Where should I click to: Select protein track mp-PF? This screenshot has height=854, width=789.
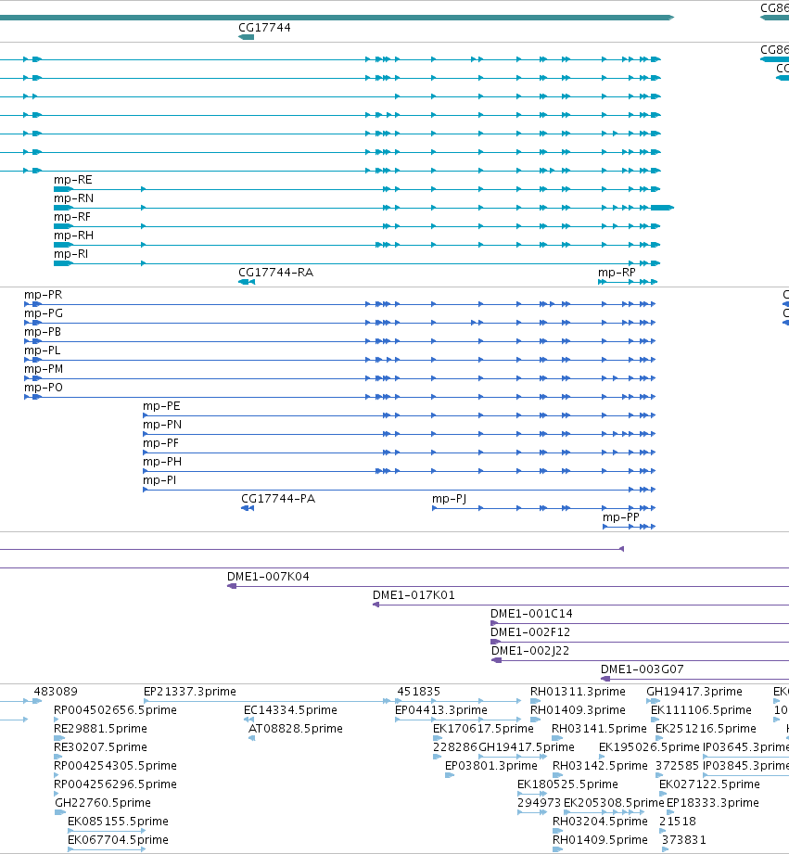(399, 452)
